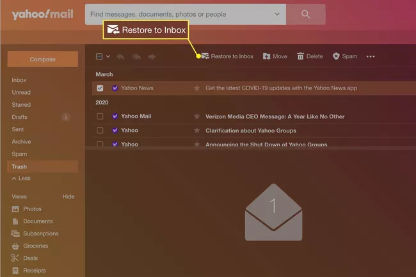Image resolution: width=416 pixels, height=277 pixels.
Task: Check the Announcing the Shut Down checkbox
Action: click(x=100, y=144)
